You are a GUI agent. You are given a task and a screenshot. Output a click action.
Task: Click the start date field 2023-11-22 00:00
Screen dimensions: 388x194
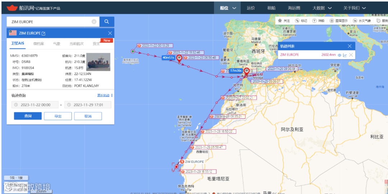(x=35, y=105)
